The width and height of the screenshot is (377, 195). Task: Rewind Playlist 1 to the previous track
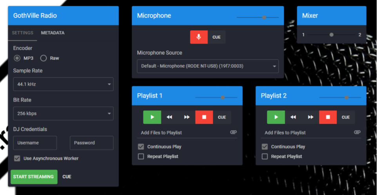coord(170,117)
